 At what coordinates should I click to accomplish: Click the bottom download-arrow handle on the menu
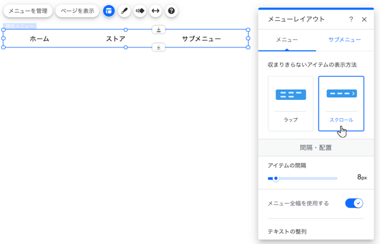tap(158, 47)
